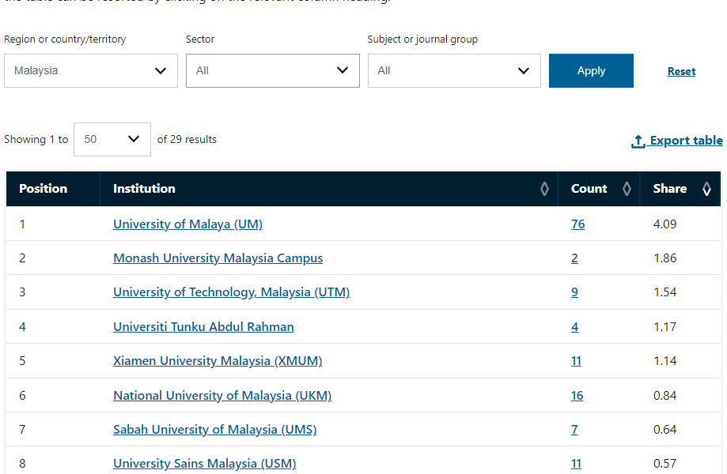
Task: Click count 7 for Sabah University
Action: click(574, 430)
